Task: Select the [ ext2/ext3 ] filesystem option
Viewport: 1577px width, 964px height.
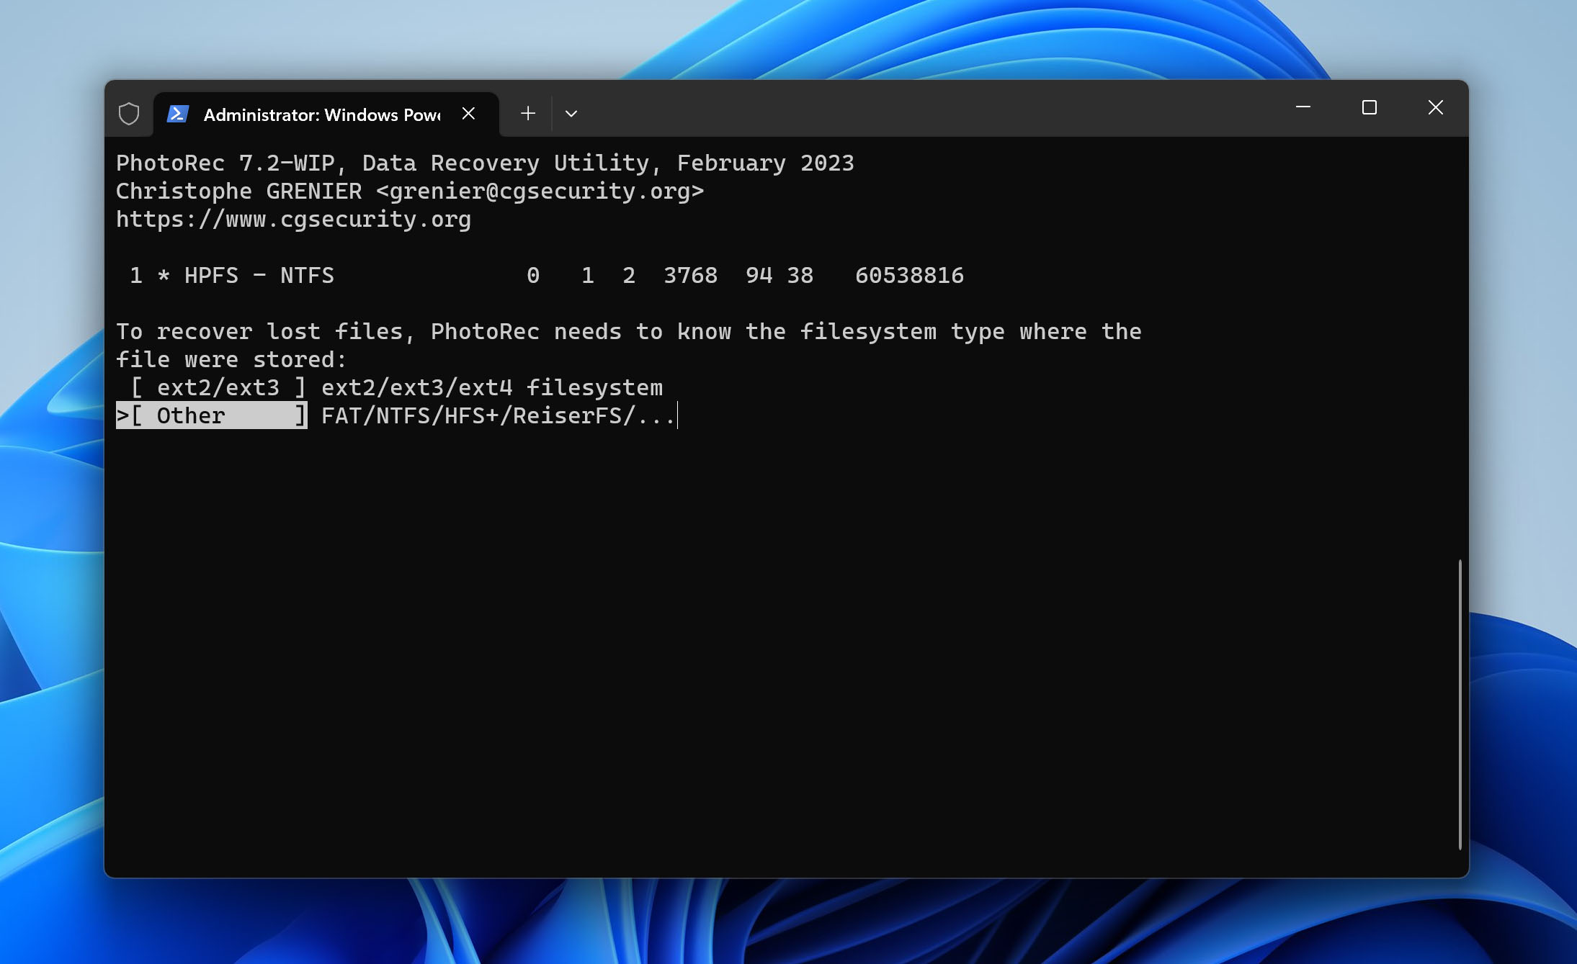Action: click(x=218, y=387)
